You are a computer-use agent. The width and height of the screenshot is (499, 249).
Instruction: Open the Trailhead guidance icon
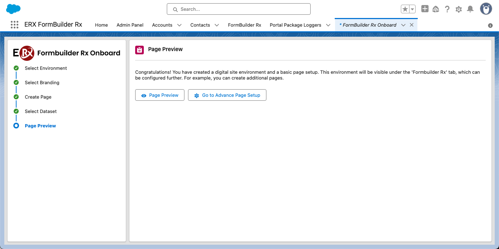click(x=436, y=9)
